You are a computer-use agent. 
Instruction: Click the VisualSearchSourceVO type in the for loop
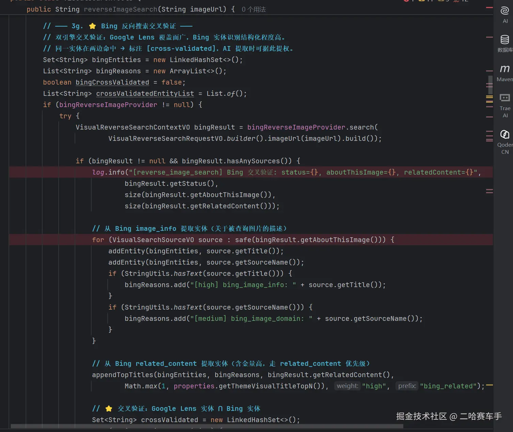[x=153, y=240]
